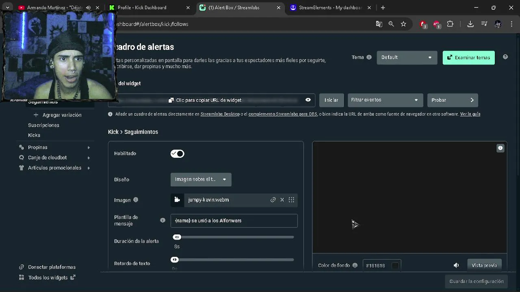Click the Plantilla de mensaje text field

pyautogui.click(x=234, y=220)
